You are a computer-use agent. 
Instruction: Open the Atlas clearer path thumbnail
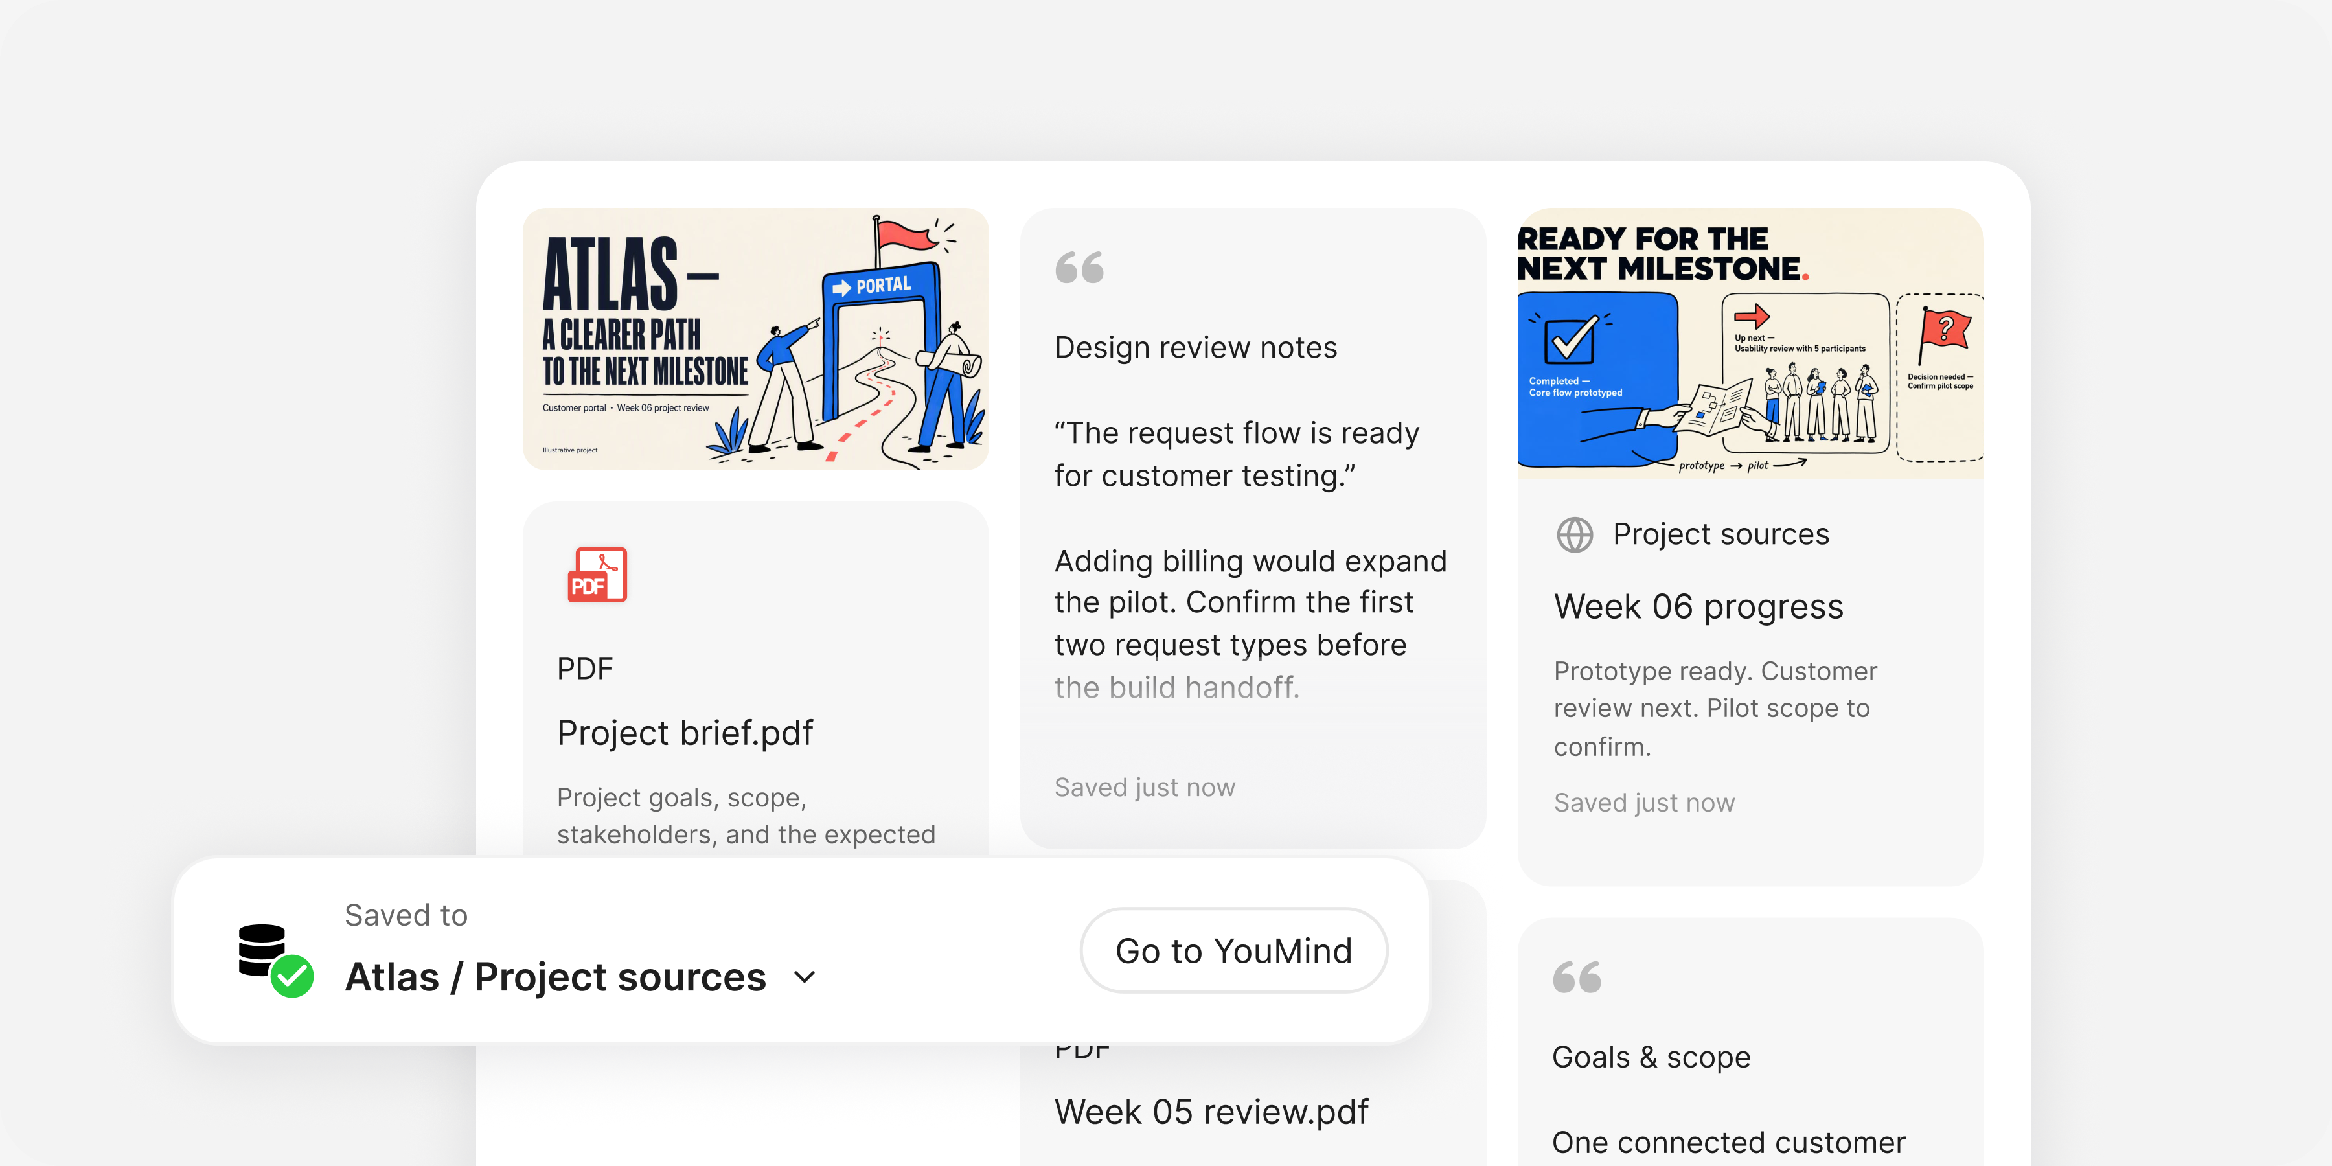[x=756, y=339]
